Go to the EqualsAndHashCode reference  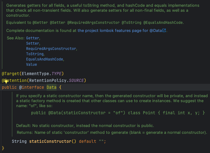45,59
